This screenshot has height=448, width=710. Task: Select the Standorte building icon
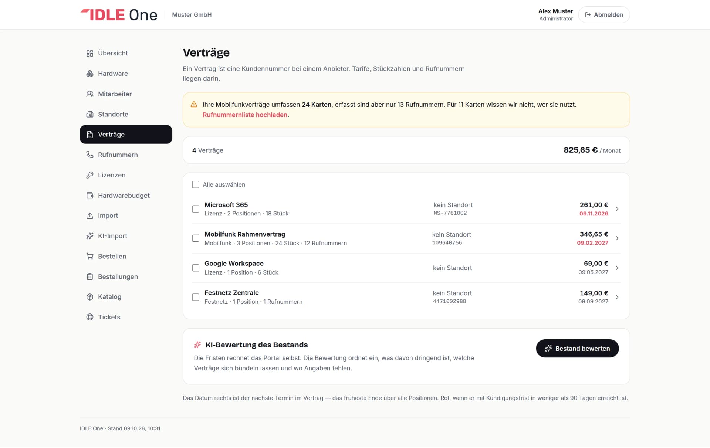(90, 114)
